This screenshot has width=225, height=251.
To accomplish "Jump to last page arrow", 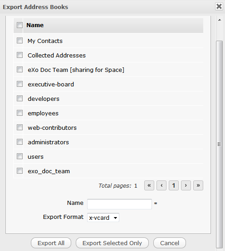I will point(198,185).
